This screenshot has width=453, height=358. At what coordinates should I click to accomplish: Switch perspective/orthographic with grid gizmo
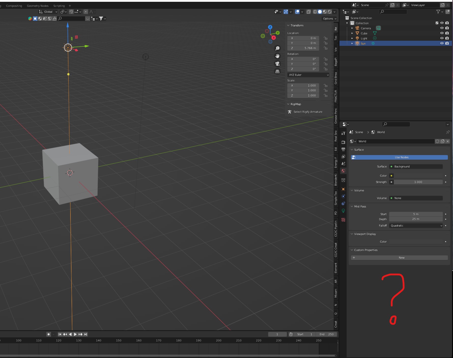click(277, 72)
